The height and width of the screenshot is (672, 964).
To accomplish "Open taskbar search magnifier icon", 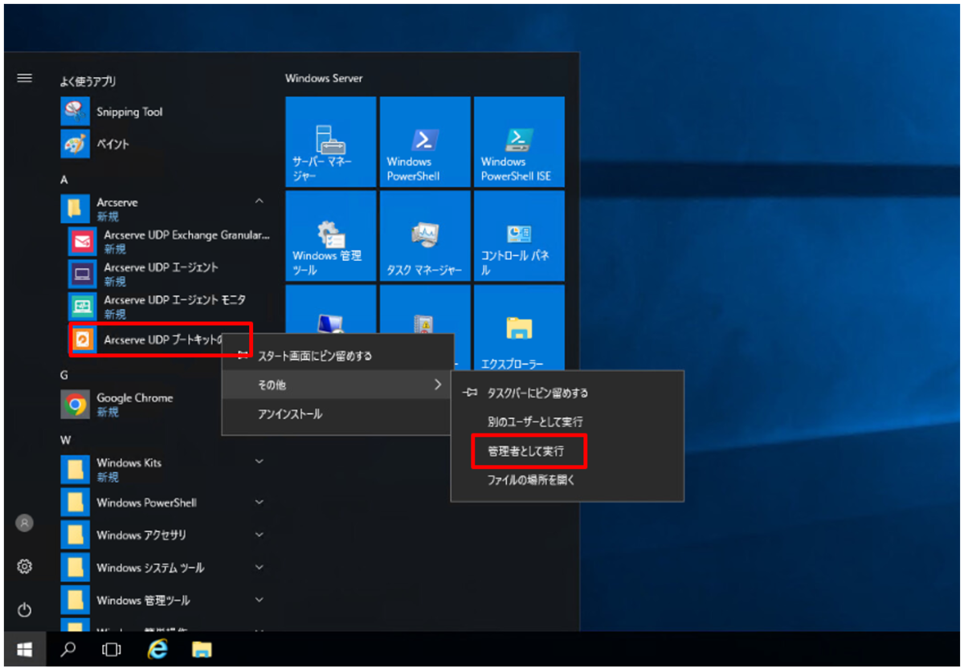I will click(68, 649).
